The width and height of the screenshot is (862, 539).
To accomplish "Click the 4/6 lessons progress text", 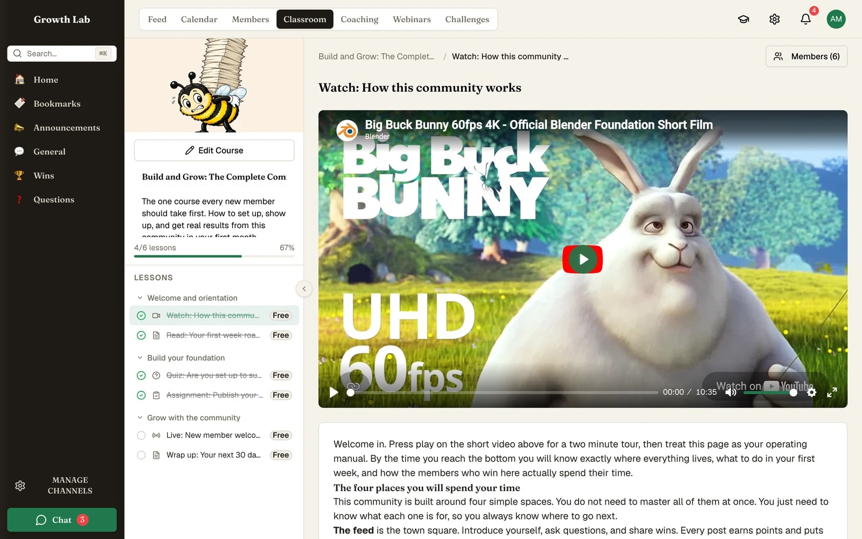I will (x=155, y=248).
